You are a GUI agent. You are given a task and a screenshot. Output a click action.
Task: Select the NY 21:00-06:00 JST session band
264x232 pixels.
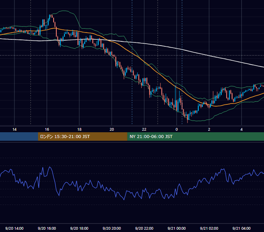click(x=195, y=136)
